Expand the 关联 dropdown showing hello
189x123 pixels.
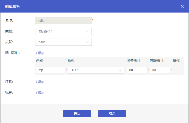(63, 42)
